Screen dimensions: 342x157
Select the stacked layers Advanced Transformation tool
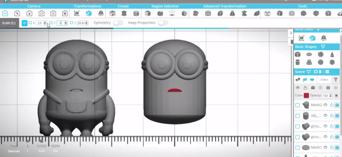pos(196,14)
